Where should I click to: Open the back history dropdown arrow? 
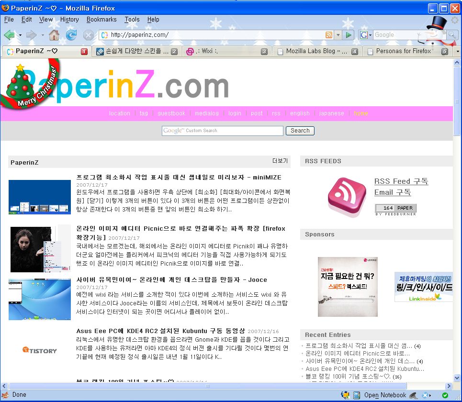click(x=20, y=35)
